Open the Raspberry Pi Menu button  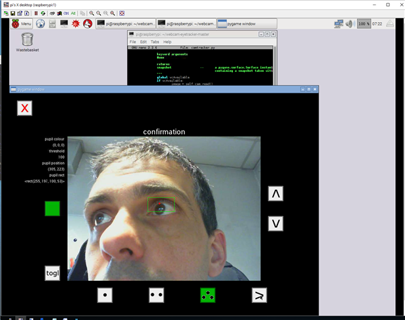point(22,24)
